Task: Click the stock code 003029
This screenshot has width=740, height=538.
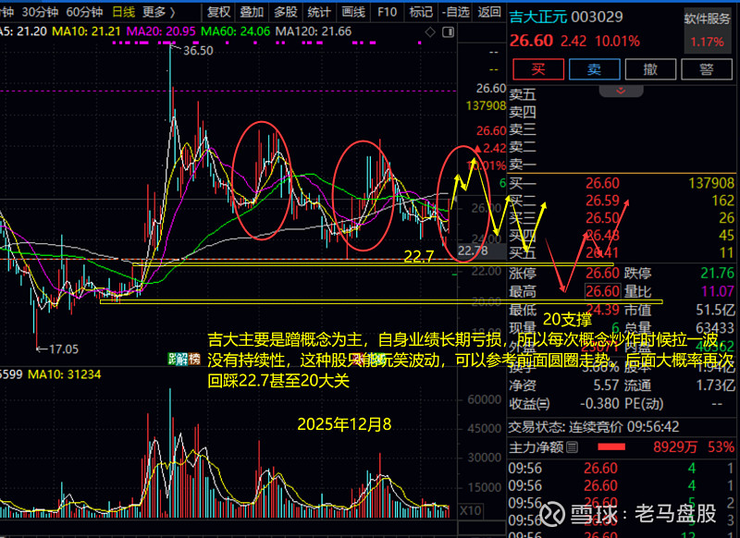Action: click(597, 17)
